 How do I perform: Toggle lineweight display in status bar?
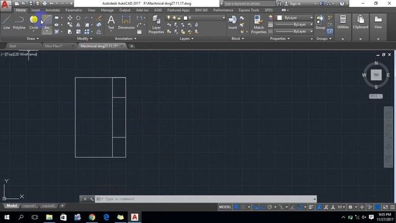click(x=311, y=207)
